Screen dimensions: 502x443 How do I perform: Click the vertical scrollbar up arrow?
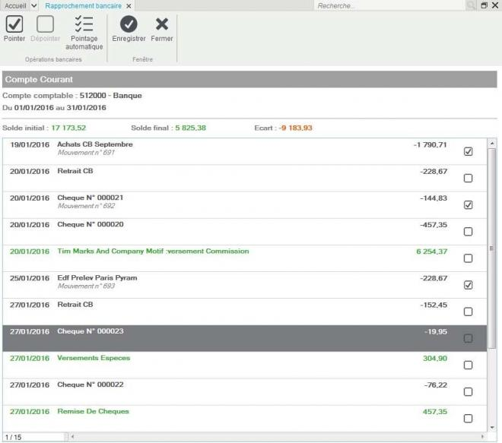[492, 144]
